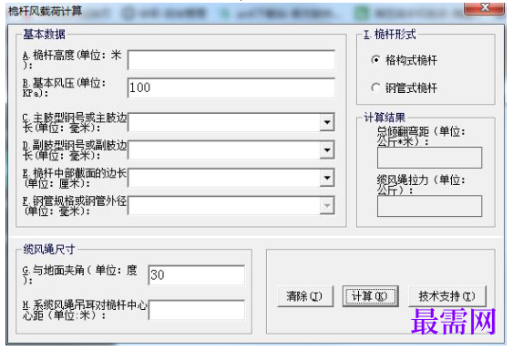Open the 主肢型钢号或主肢边长 dropdown arrow
The height and width of the screenshot is (350, 513).
click(327, 122)
